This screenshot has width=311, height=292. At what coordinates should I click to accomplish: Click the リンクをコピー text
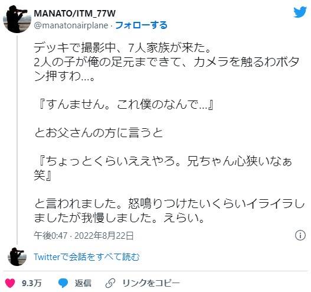click(151, 283)
